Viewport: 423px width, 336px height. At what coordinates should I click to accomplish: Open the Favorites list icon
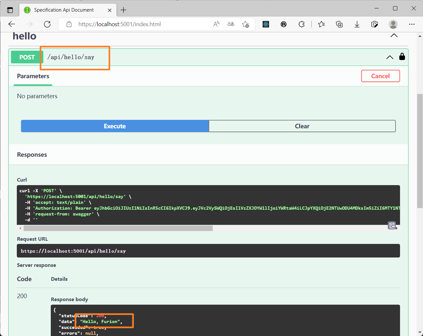point(321,24)
